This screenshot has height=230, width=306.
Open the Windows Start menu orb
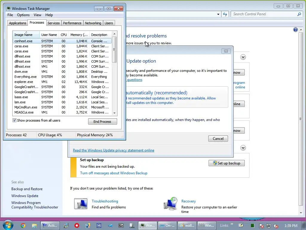pos(8,225)
